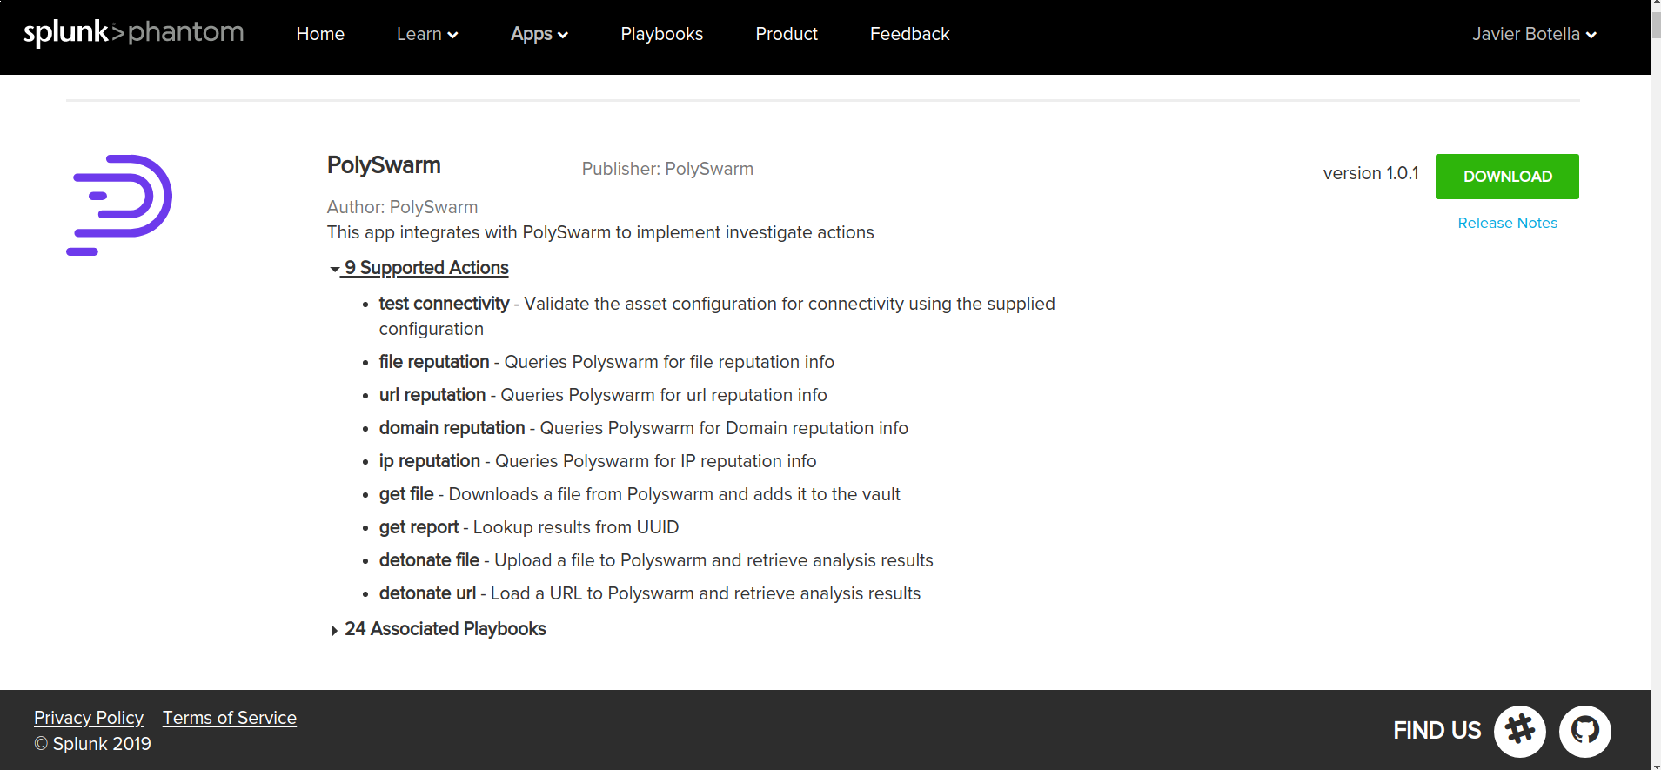Open the Terms of Service link

[x=230, y=718]
